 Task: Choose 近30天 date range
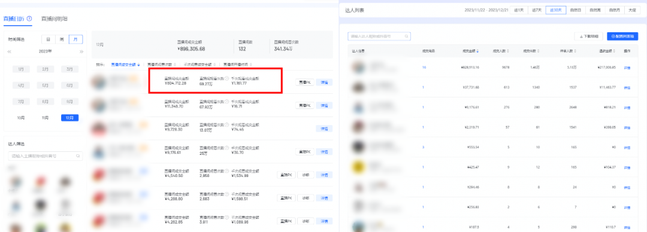click(x=555, y=10)
